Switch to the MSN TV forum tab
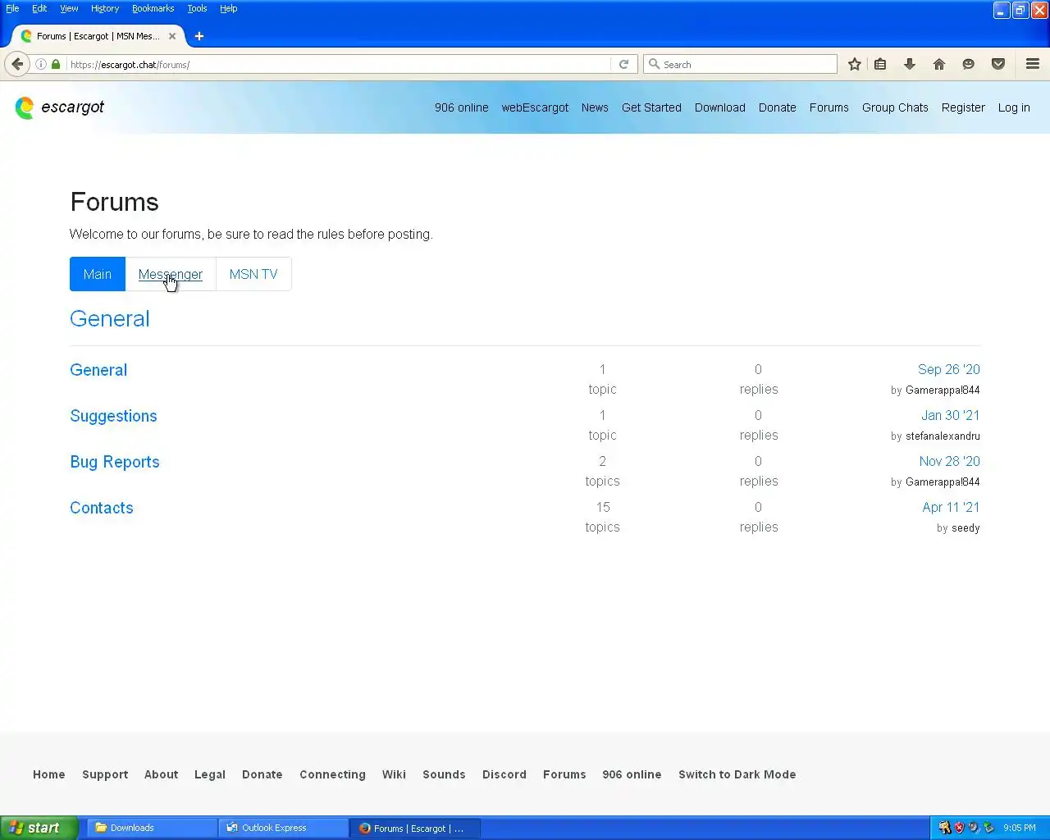The height and width of the screenshot is (840, 1050). pyautogui.click(x=253, y=274)
